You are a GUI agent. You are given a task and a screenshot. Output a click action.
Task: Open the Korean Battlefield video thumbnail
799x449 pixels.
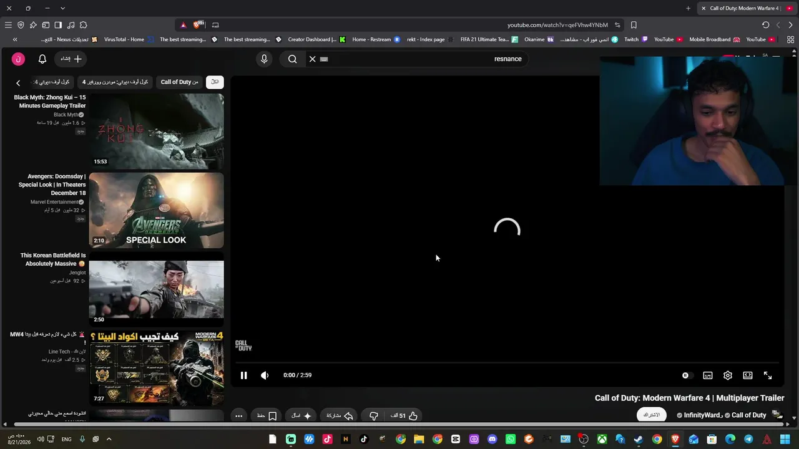coord(156,290)
